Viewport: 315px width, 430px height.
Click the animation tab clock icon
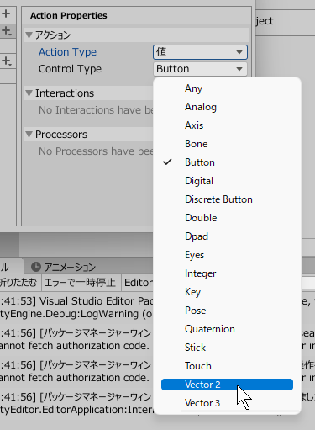point(36,267)
